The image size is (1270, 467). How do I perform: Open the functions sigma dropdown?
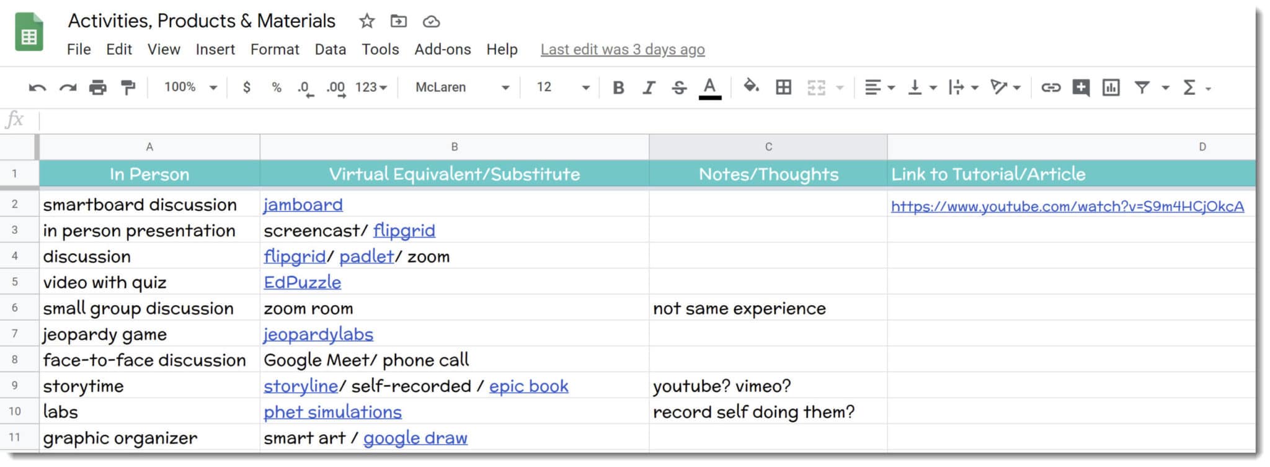click(x=1196, y=87)
